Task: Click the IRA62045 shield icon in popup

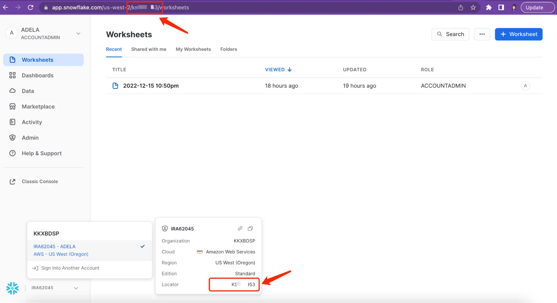Action: (x=165, y=229)
